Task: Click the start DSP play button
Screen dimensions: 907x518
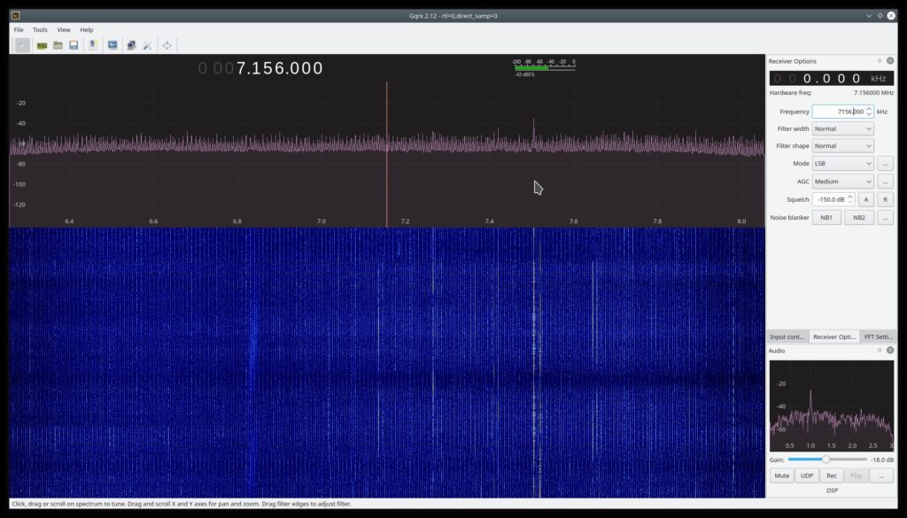Action: [22, 45]
